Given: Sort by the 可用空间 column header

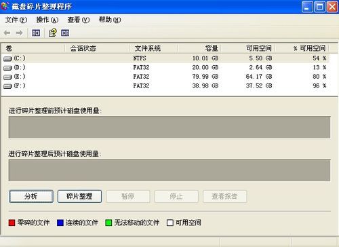Looking at the screenshot, I should (x=248, y=48).
